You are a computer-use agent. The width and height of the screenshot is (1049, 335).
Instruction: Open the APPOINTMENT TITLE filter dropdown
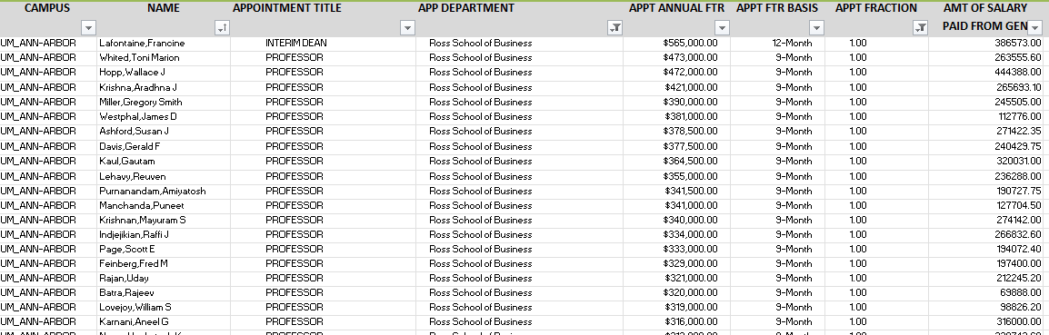point(407,27)
